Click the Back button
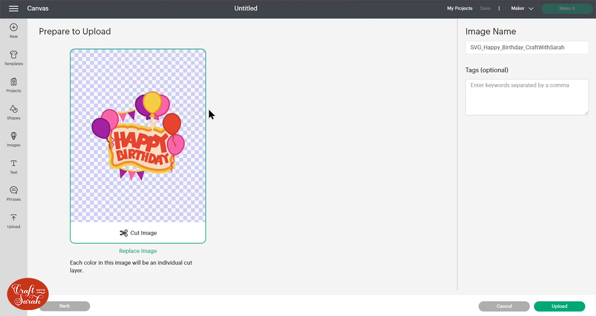 (65, 306)
